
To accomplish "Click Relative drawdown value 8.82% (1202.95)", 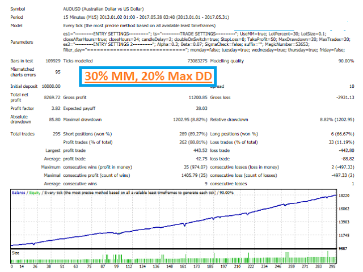I will 337,120.
